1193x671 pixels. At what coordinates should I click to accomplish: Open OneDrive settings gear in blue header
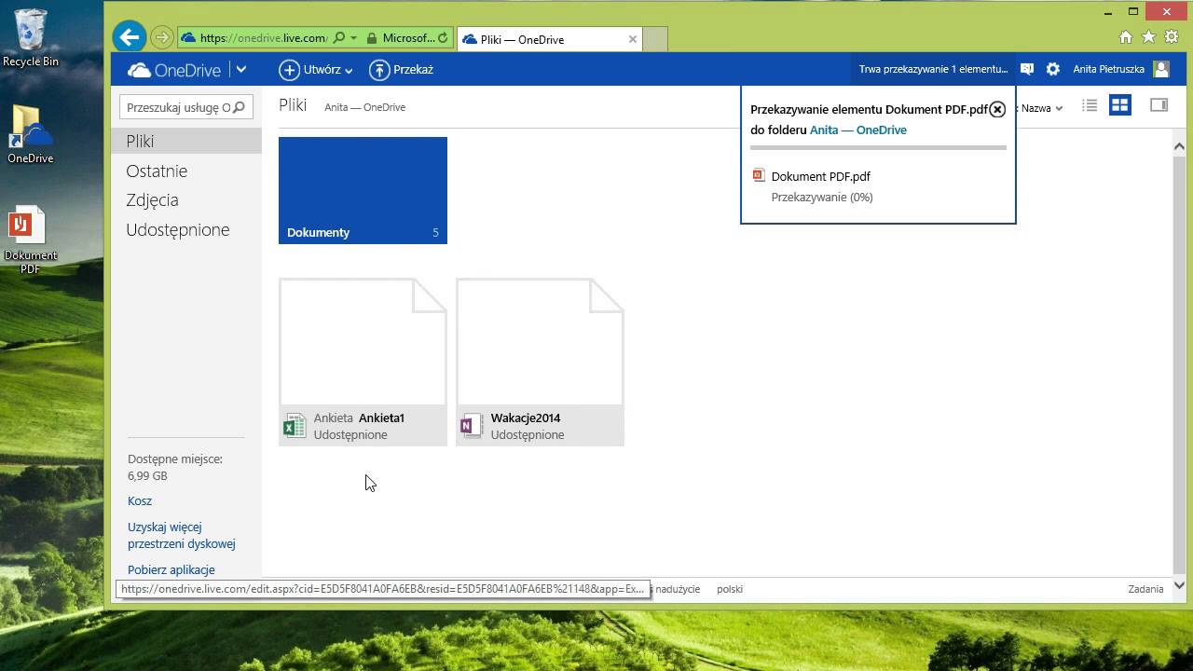point(1053,69)
